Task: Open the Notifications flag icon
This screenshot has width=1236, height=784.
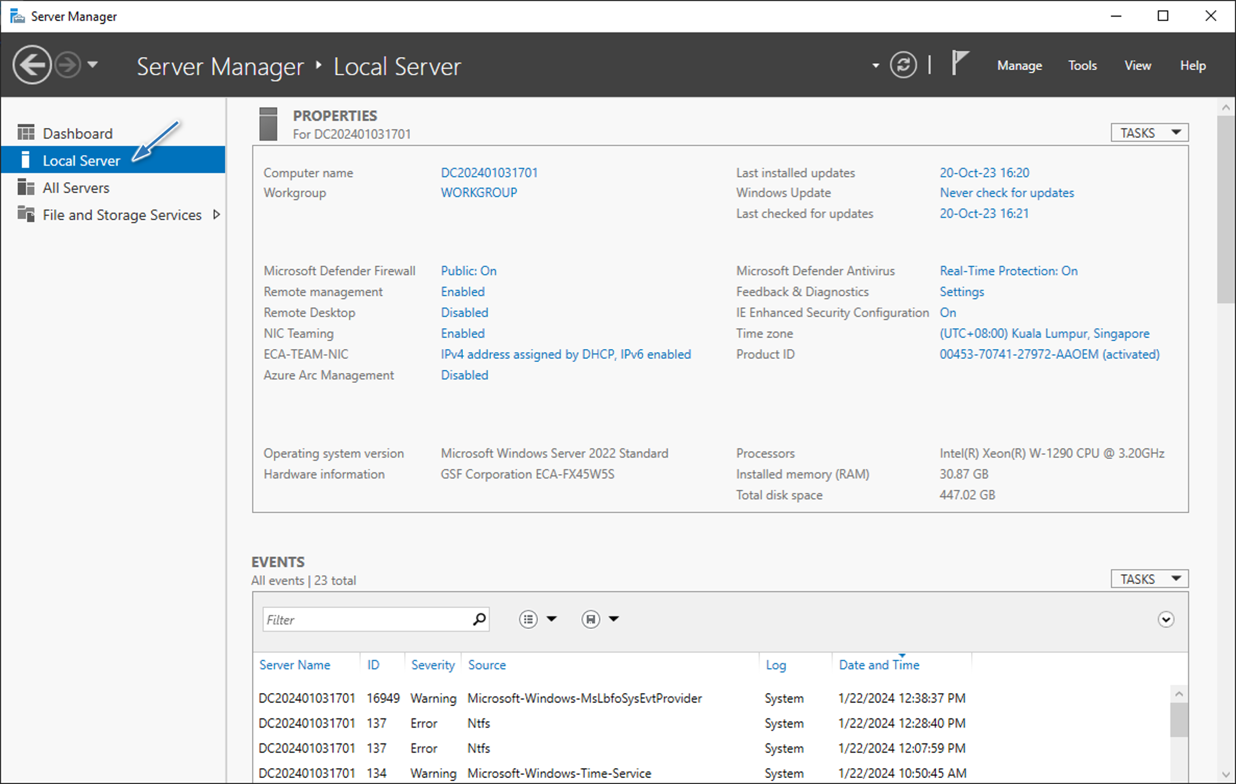Action: coord(959,63)
